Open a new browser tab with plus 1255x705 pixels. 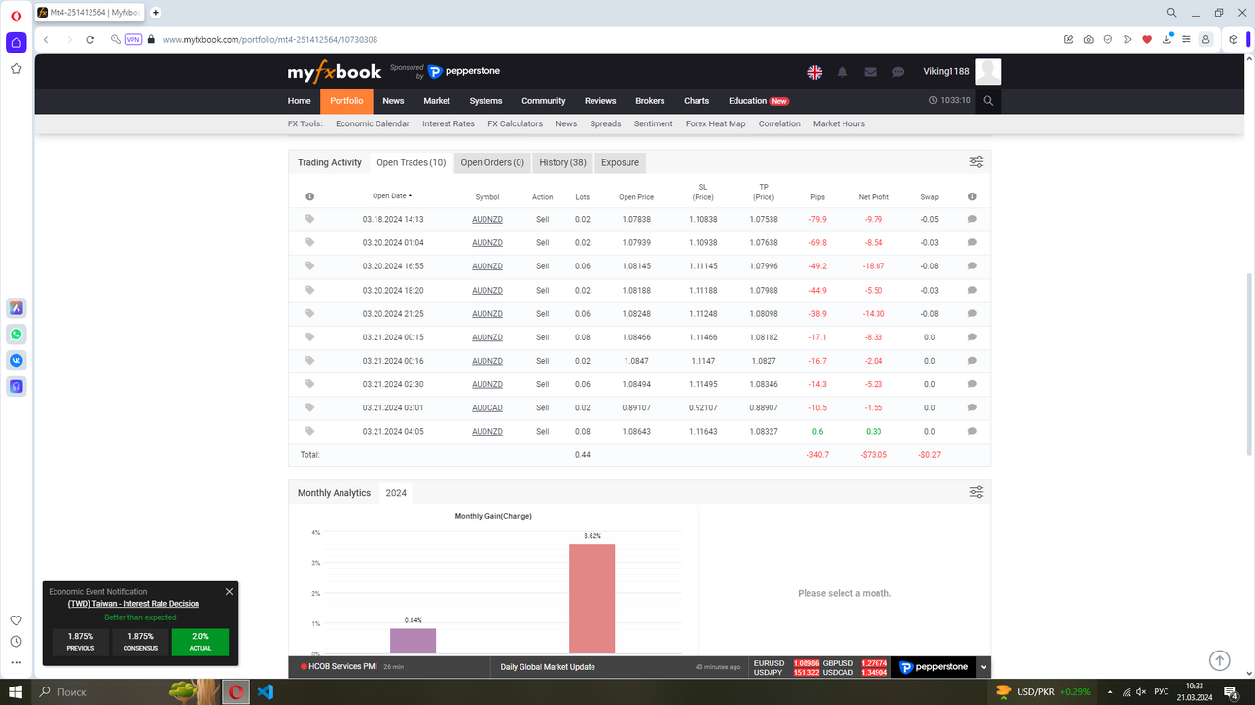click(156, 13)
